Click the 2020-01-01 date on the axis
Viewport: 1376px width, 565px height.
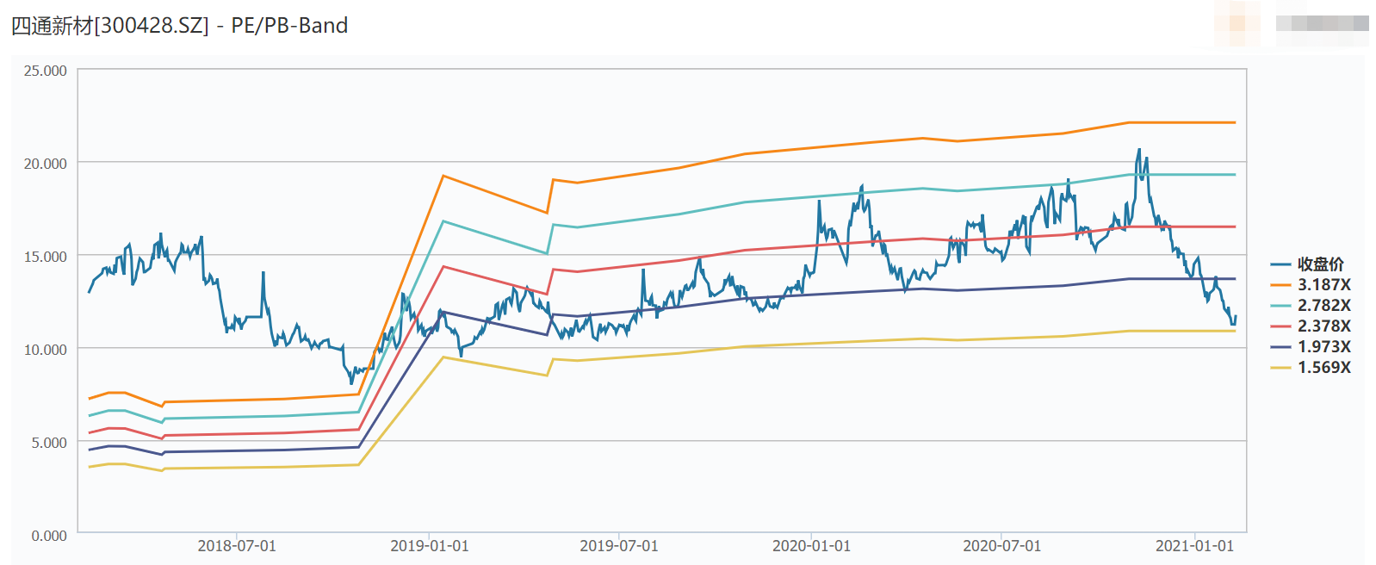[x=811, y=546]
